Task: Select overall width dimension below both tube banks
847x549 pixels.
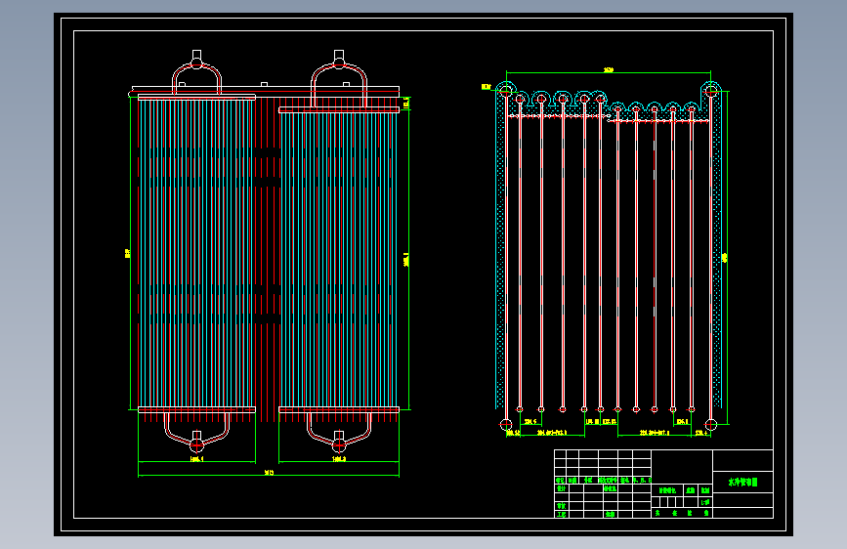Action: click(x=269, y=473)
